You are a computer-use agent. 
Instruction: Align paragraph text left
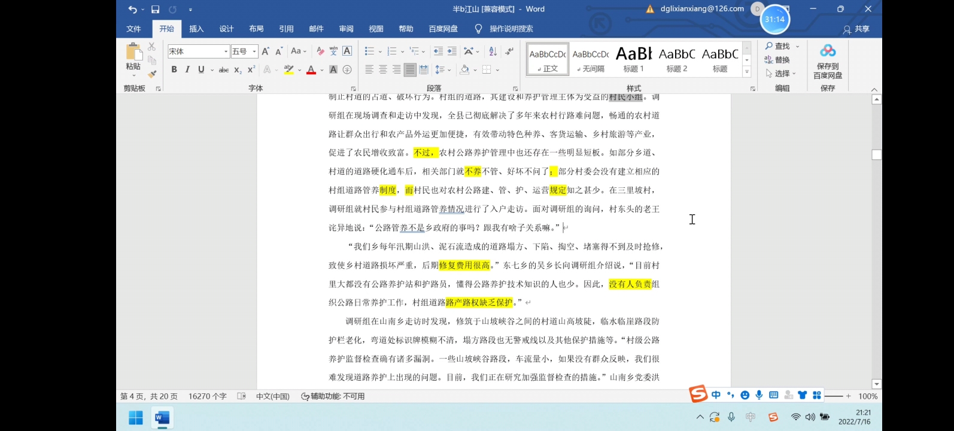(x=369, y=70)
